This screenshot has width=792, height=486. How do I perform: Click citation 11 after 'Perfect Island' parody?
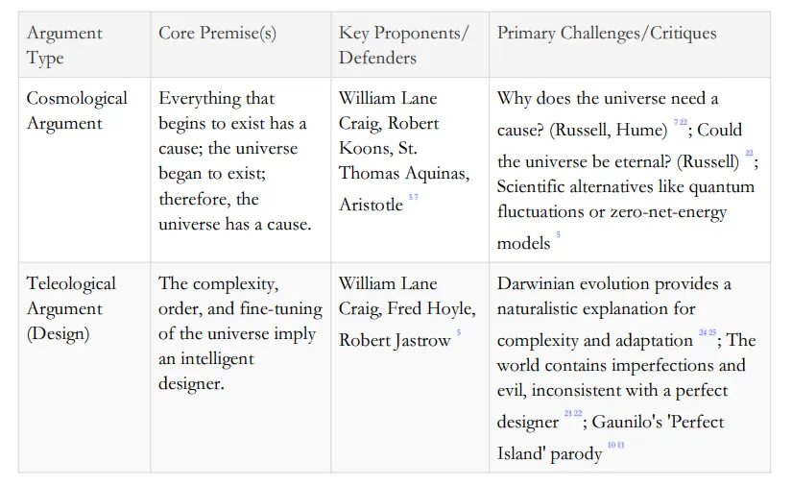pos(621,446)
